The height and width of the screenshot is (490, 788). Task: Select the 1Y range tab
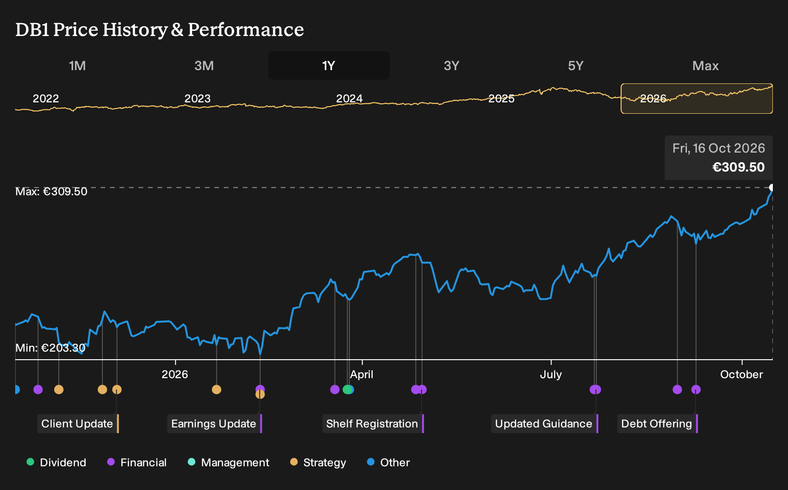329,65
